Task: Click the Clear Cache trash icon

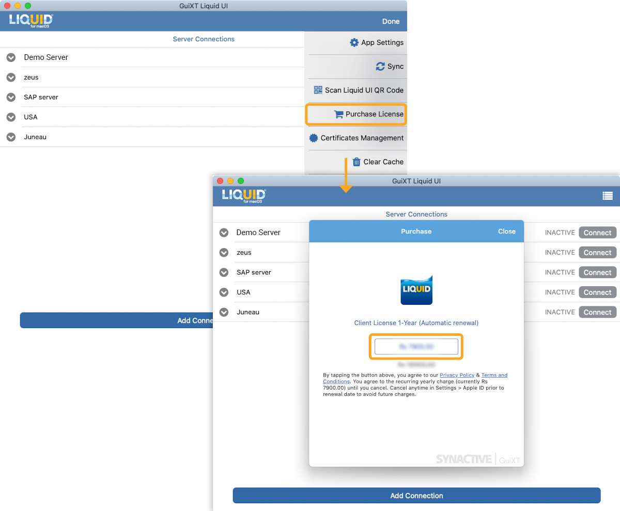Action: [x=357, y=162]
